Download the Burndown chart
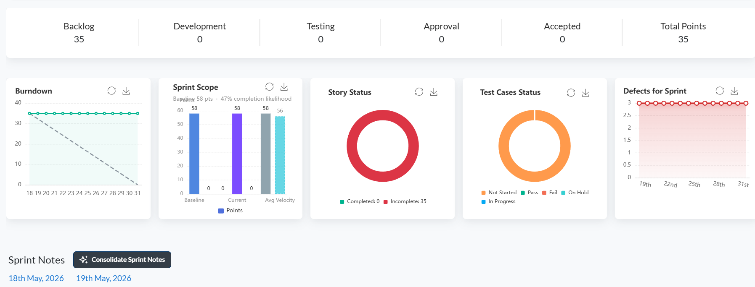Image resolution: width=755 pixels, height=287 pixels. [126, 91]
